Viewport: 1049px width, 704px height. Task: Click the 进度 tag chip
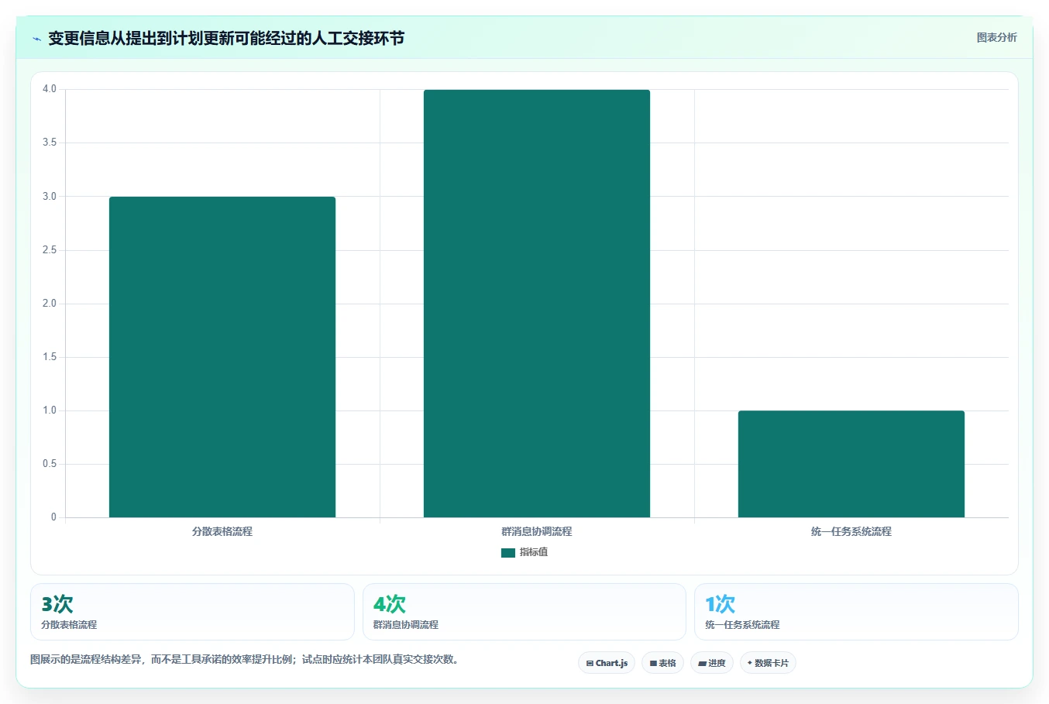click(712, 663)
